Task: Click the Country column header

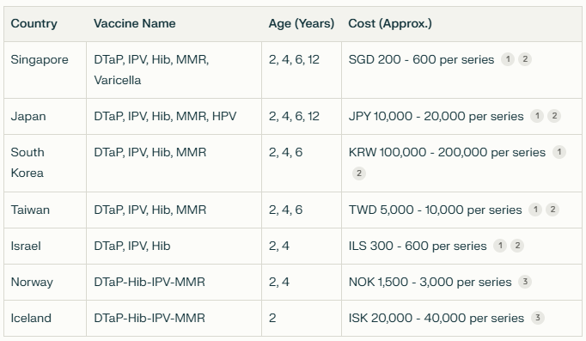Action: pyautogui.click(x=34, y=23)
